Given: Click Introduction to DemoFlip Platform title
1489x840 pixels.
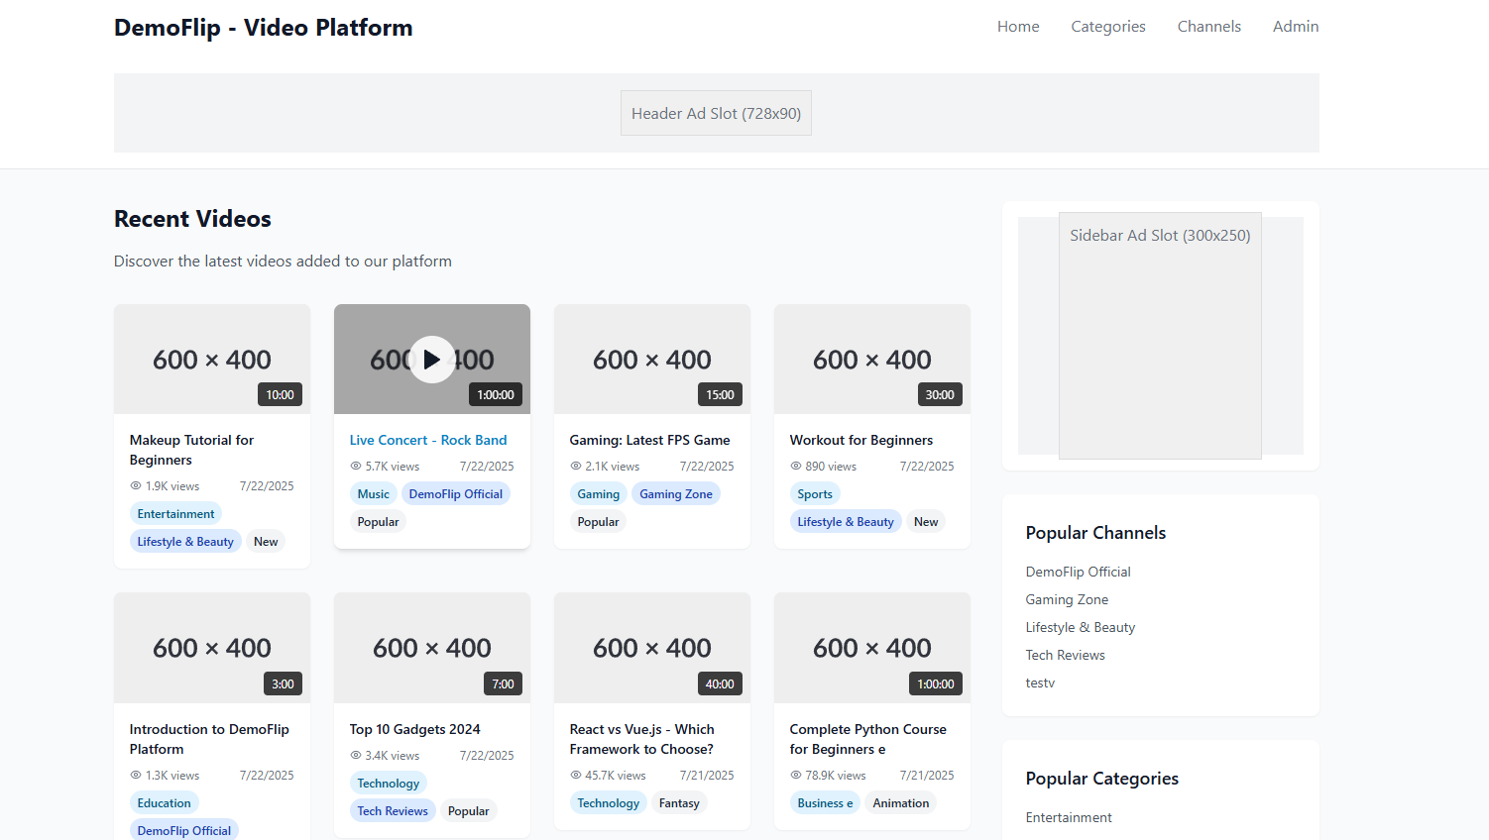Looking at the screenshot, I should coord(209,739).
